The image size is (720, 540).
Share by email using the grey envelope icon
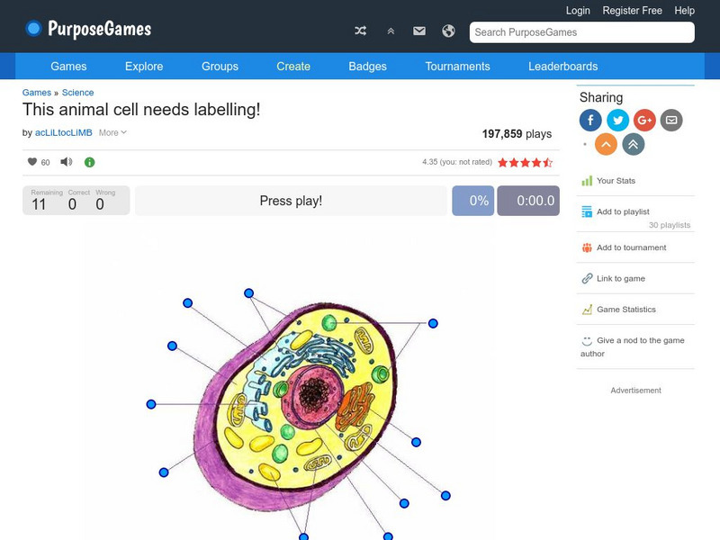point(670,120)
